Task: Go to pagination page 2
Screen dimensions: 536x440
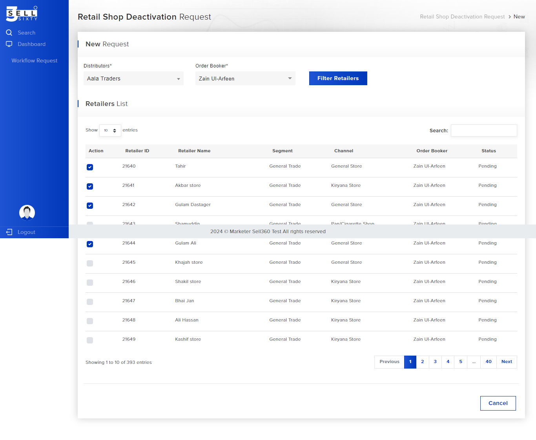Action: (x=422, y=362)
